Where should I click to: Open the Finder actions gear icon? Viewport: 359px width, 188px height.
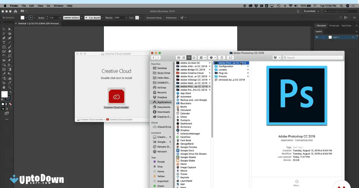pyautogui.click(x=211, y=57)
